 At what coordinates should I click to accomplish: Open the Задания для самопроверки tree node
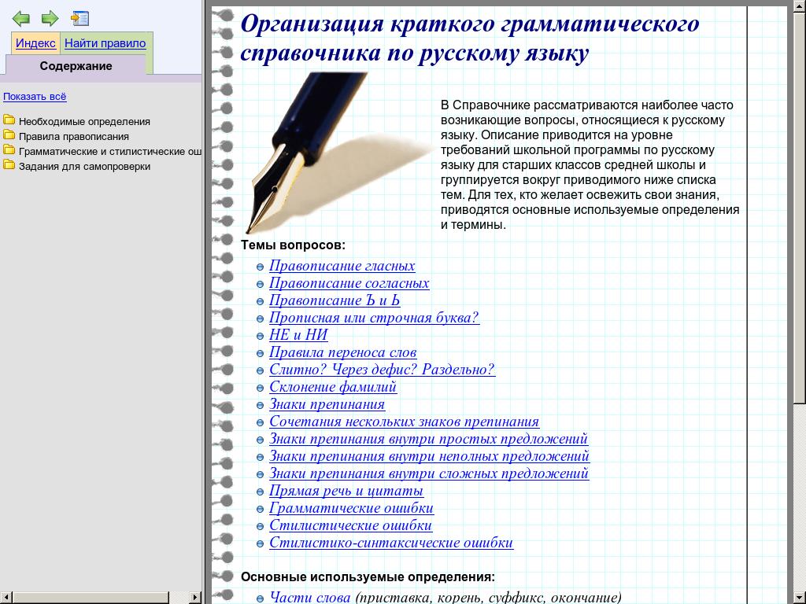(x=84, y=166)
